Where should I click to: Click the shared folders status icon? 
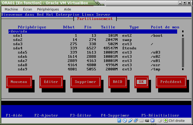click(x=141, y=121)
